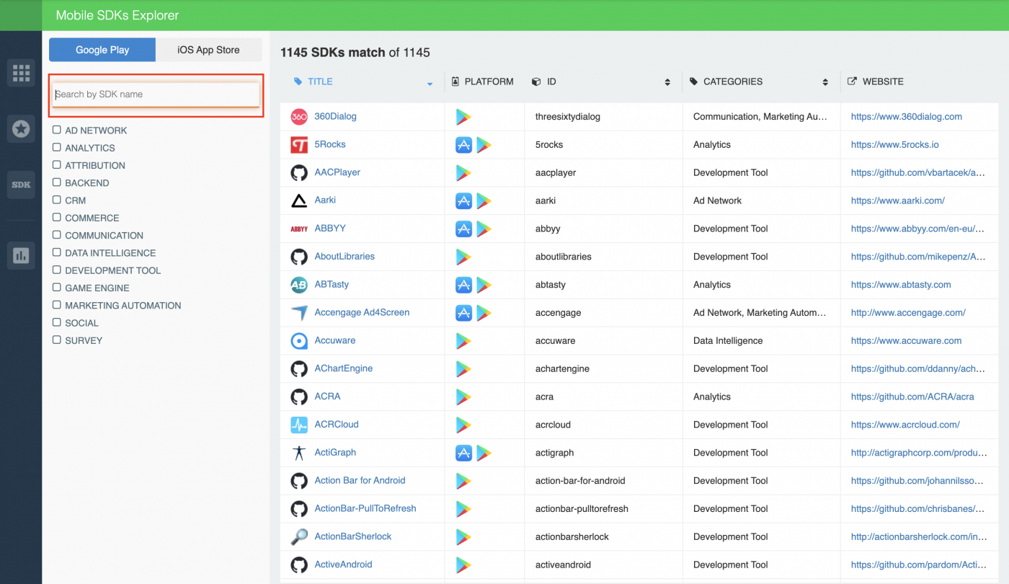Image resolution: width=1009 pixels, height=584 pixels.
Task: Select the App Store icon next to 5Rocks
Action: tap(463, 144)
